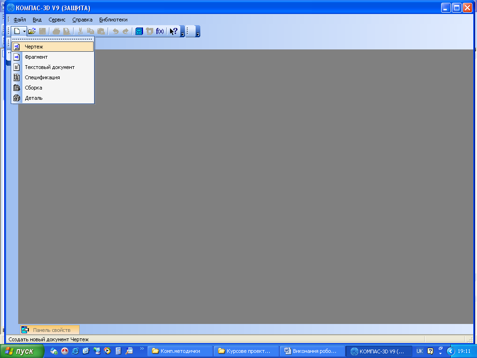Click the Copy icon in the toolbar
This screenshot has width=477, height=358.
coord(90,31)
